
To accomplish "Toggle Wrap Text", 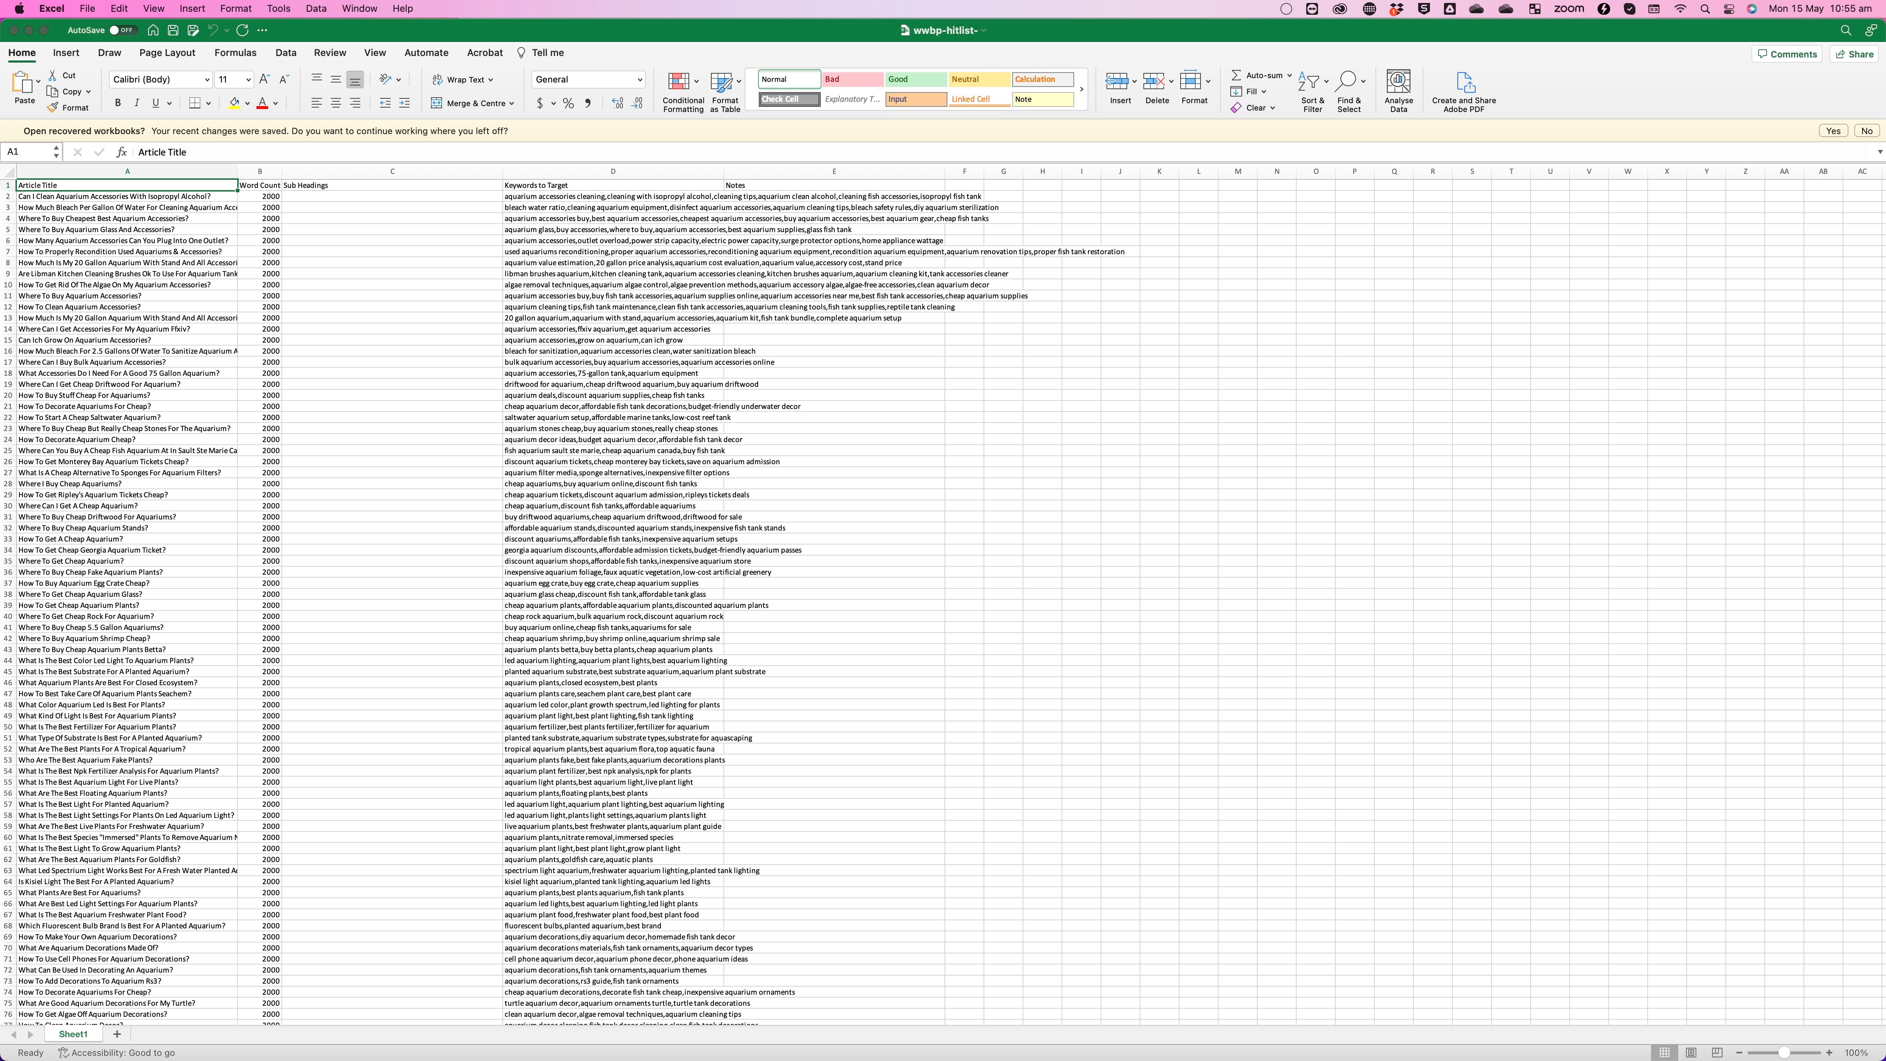I will tap(463, 80).
